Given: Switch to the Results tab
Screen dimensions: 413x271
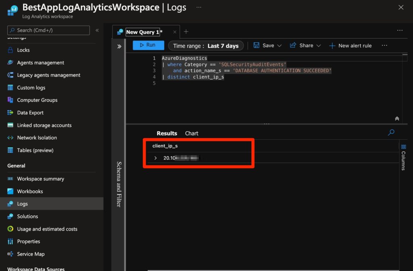Looking at the screenshot, I should click(167, 133).
